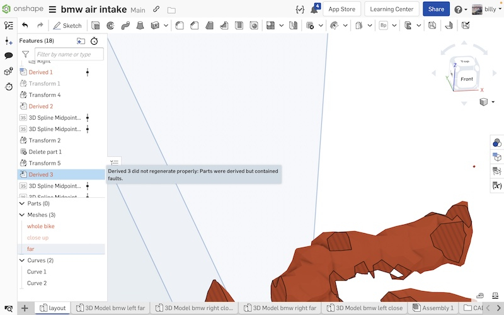The height and width of the screenshot is (315, 504).
Task: Open the Learning Center
Action: pyautogui.click(x=391, y=9)
